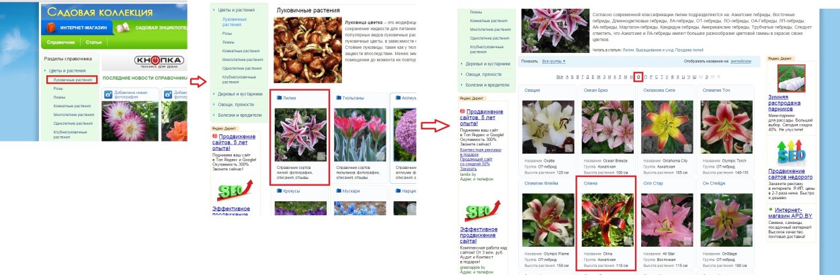Click the folder icon next to Мускари
Image resolution: width=840 pixels, height=275 pixels.
(338, 191)
